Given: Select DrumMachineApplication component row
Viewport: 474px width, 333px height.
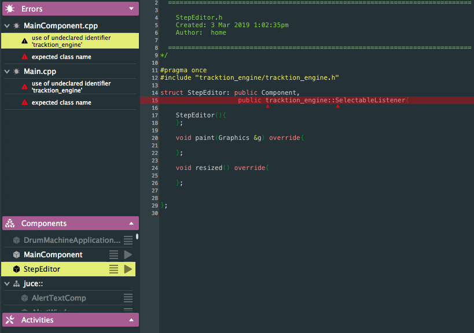Looking at the screenshot, I should pos(69,240).
